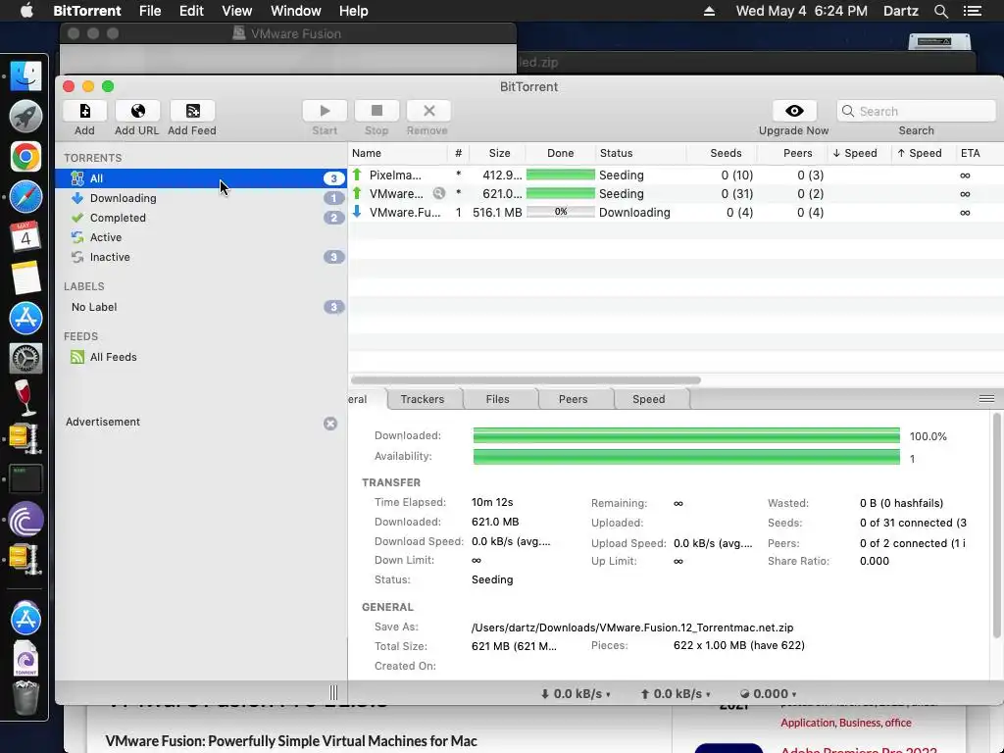Switch to the Peers tab
Viewport: 1004px width, 753px height.
(x=573, y=399)
